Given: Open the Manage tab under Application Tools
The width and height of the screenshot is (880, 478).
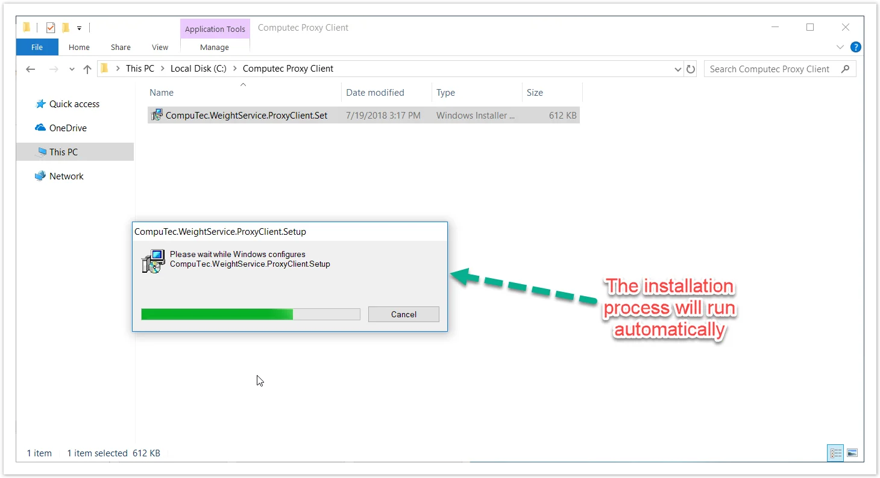Looking at the screenshot, I should click(x=215, y=47).
